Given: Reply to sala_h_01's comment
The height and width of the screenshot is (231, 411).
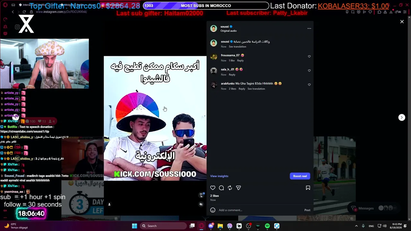Looking at the screenshot, I should point(232,75).
